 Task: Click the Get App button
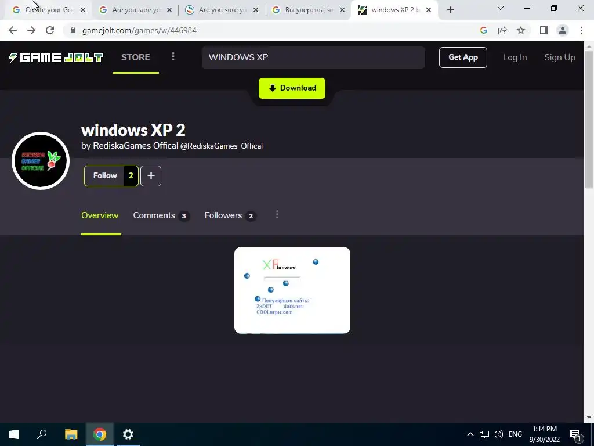[463, 57]
